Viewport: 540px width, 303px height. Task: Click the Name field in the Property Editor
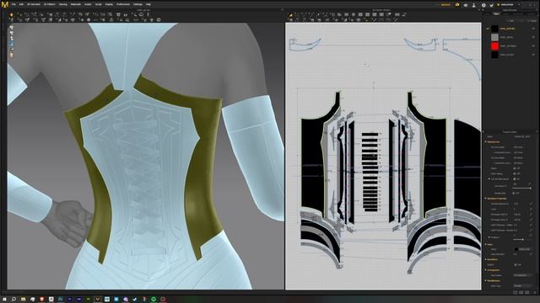point(522,136)
